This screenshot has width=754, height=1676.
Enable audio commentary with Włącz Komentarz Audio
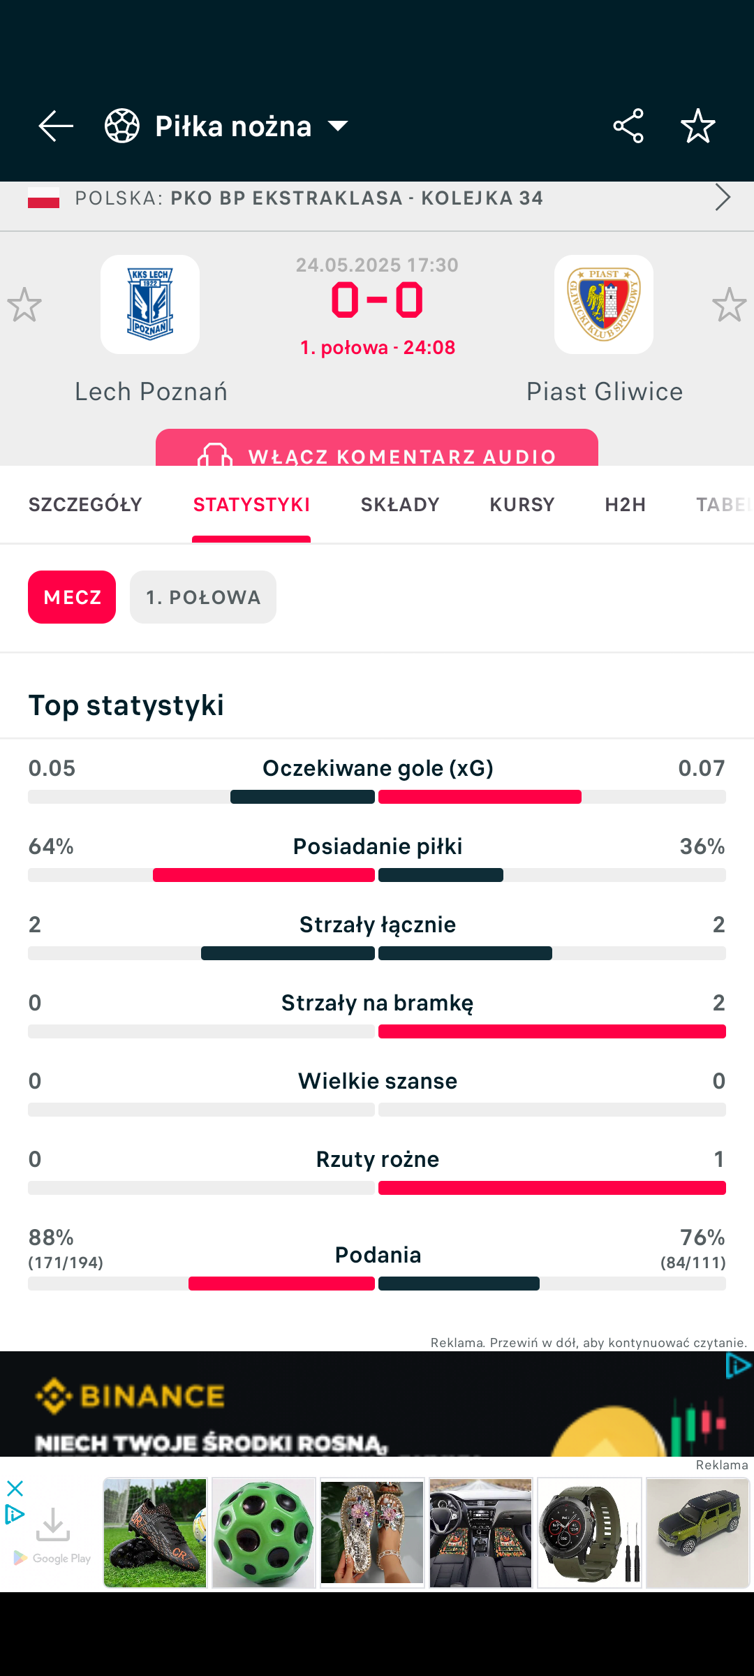[377, 450]
